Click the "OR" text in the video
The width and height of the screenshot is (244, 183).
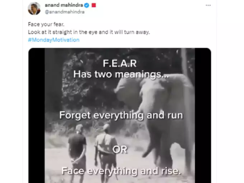tap(119, 150)
